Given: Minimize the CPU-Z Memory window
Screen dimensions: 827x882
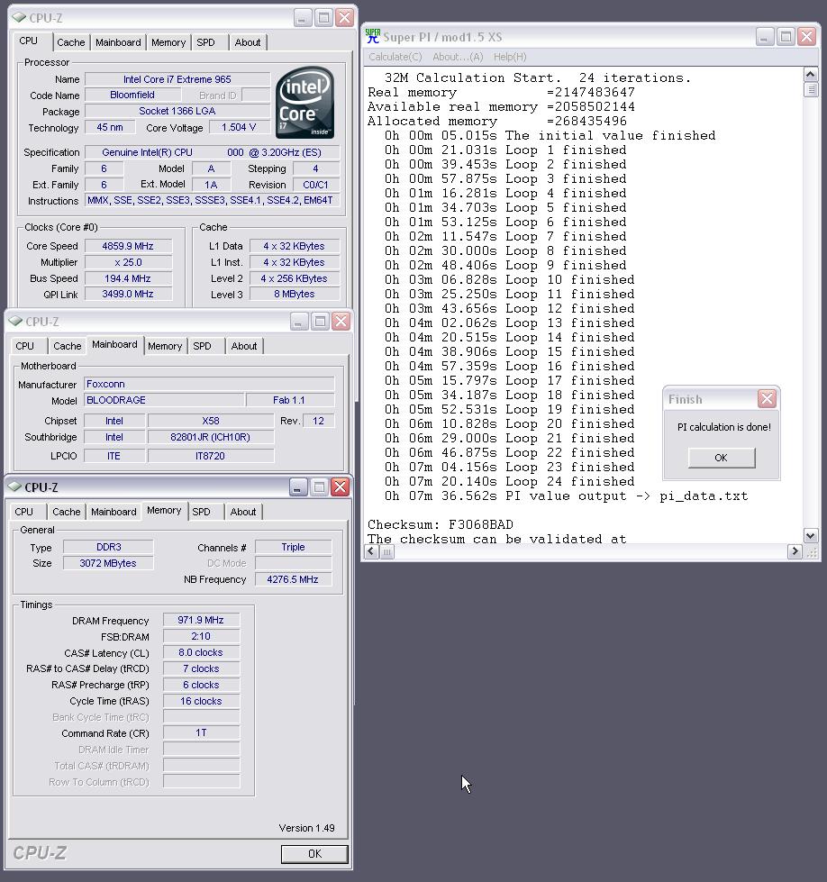Looking at the screenshot, I should tap(298, 487).
